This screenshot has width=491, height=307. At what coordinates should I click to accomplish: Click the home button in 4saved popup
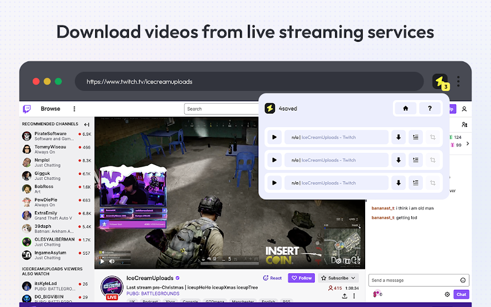pos(406,109)
